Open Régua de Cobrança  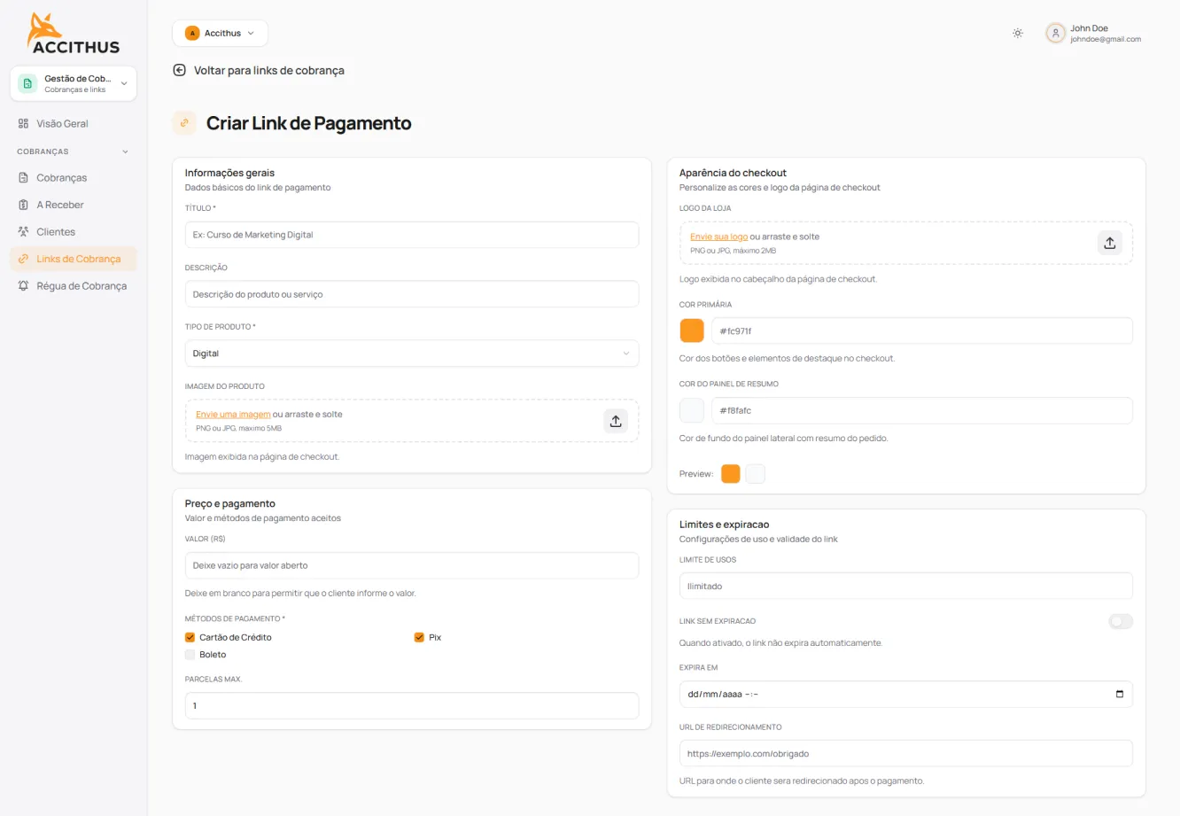74,286
